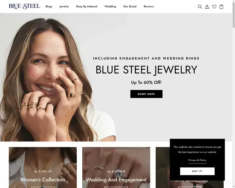Viewport: 235px width, 188px height.
Task: Open the wishlist heart icon
Action: tap(214, 7)
